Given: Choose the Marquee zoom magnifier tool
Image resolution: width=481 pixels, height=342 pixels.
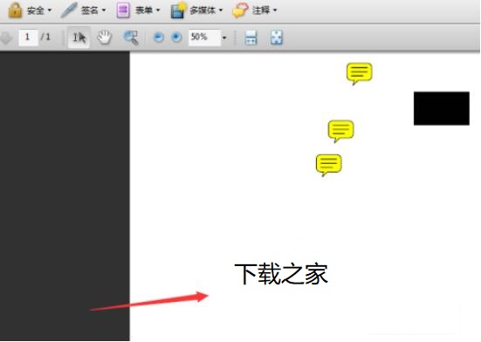Looking at the screenshot, I should (131, 38).
